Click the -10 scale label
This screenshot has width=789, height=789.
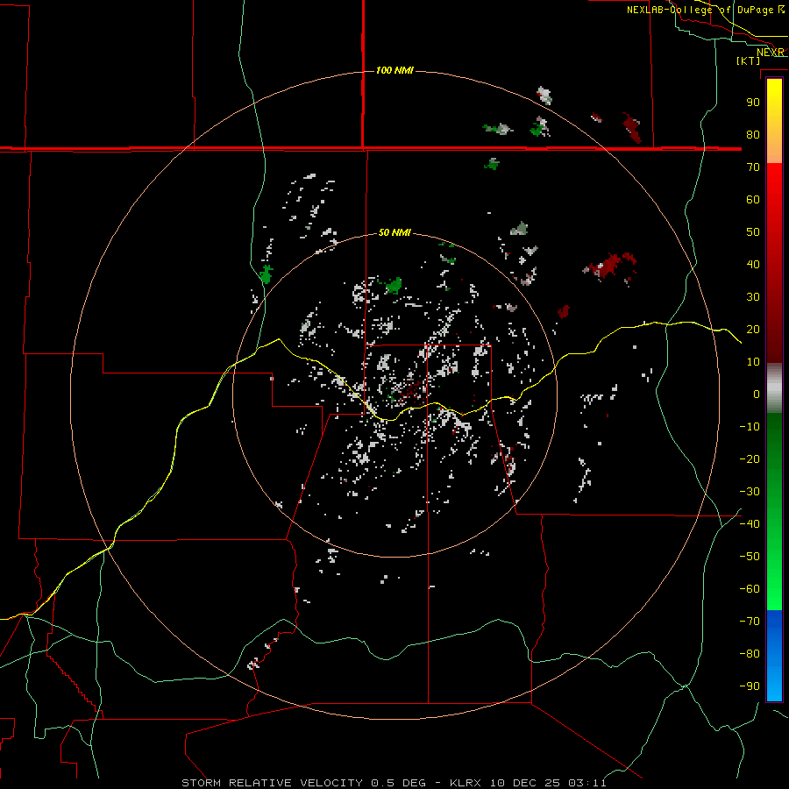point(750,427)
